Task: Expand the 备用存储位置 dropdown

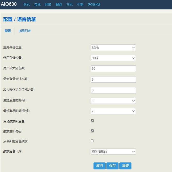Action: coord(113,58)
